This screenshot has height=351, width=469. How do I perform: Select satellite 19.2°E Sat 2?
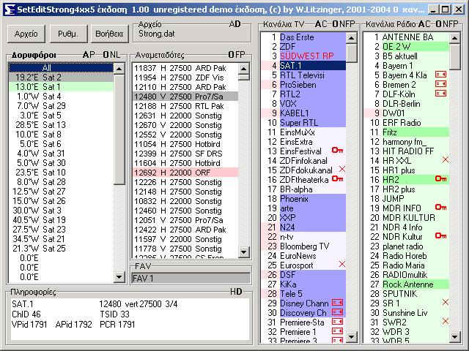click(62, 78)
